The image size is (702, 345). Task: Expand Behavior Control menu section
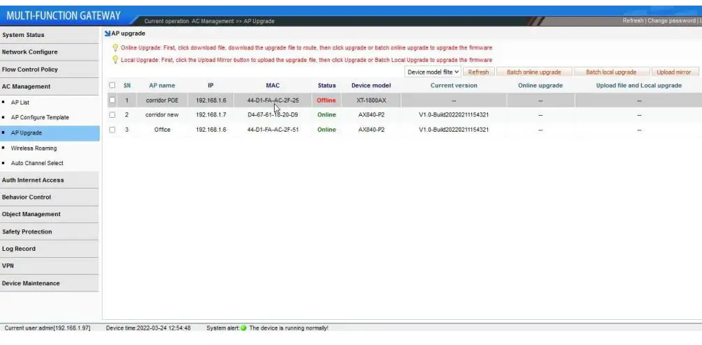coord(49,197)
